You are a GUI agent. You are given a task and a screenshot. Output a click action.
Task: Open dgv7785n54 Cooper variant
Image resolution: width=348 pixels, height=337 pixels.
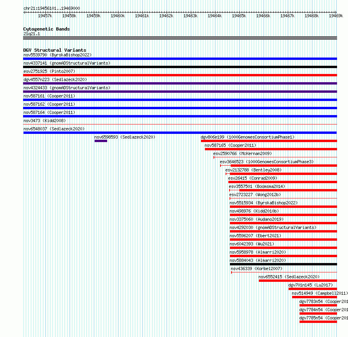(324, 318)
